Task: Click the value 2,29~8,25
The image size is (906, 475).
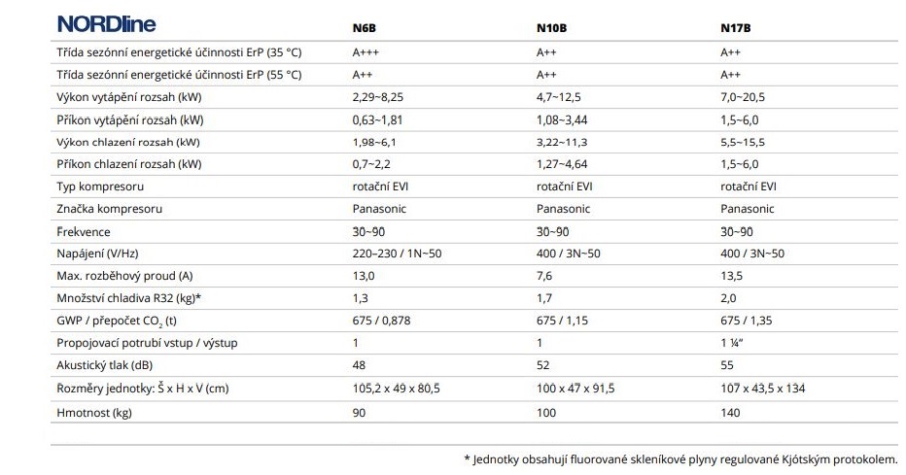Action: (378, 97)
